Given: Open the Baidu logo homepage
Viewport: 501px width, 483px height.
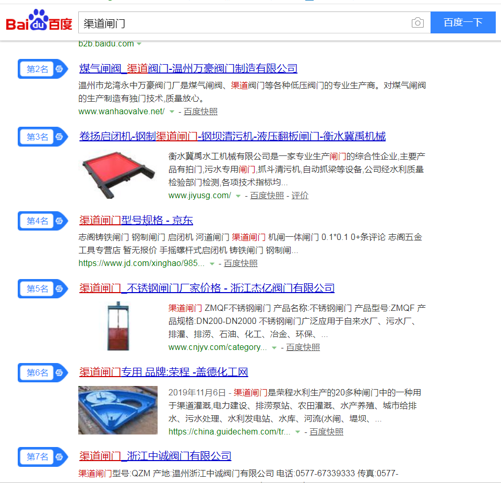Looking at the screenshot, I should point(39,20).
